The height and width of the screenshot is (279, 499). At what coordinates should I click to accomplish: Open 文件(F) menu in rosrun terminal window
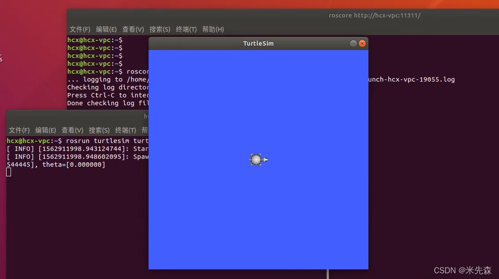coord(19,130)
